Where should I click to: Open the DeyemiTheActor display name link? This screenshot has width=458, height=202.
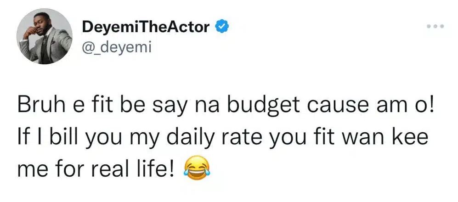[x=146, y=28]
